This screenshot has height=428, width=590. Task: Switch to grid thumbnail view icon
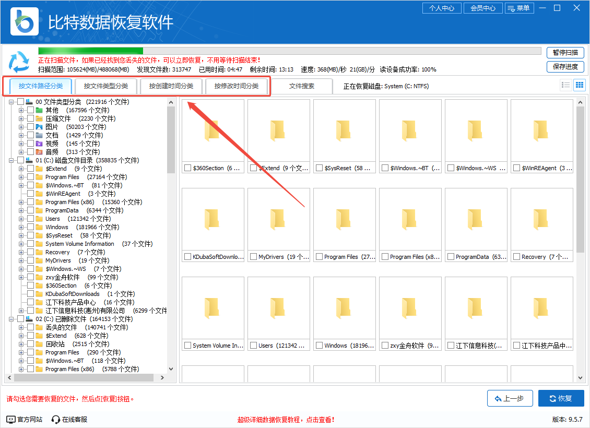click(580, 85)
